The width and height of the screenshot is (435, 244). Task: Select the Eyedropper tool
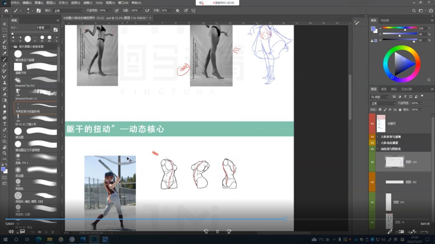[x=5, y=53]
